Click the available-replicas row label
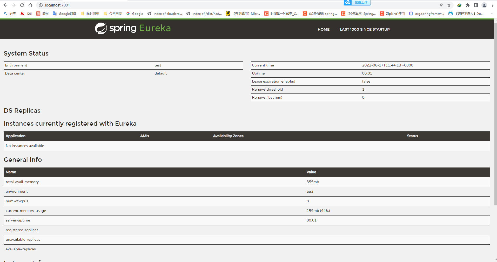This screenshot has height=262, width=497. [x=21, y=249]
